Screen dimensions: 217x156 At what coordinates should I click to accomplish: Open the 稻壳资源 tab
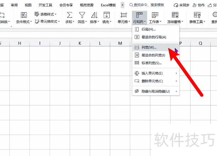pos(87,5)
